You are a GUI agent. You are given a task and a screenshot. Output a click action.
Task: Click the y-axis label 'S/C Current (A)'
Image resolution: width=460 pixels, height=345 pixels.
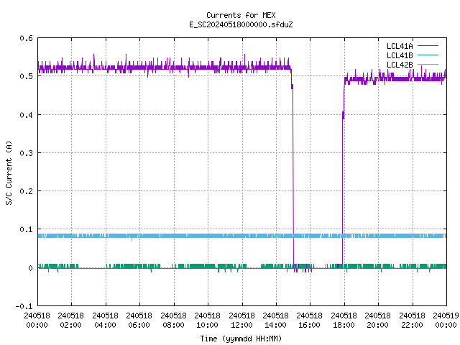click(x=9, y=173)
